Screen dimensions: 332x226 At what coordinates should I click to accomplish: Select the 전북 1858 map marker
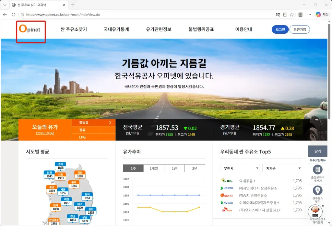56,207
